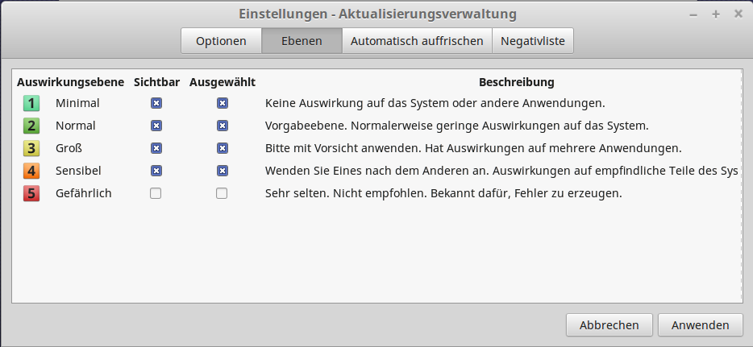Click the yellow level 3 icon
Viewport: 753px width, 347px height.
[x=31, y=148]
